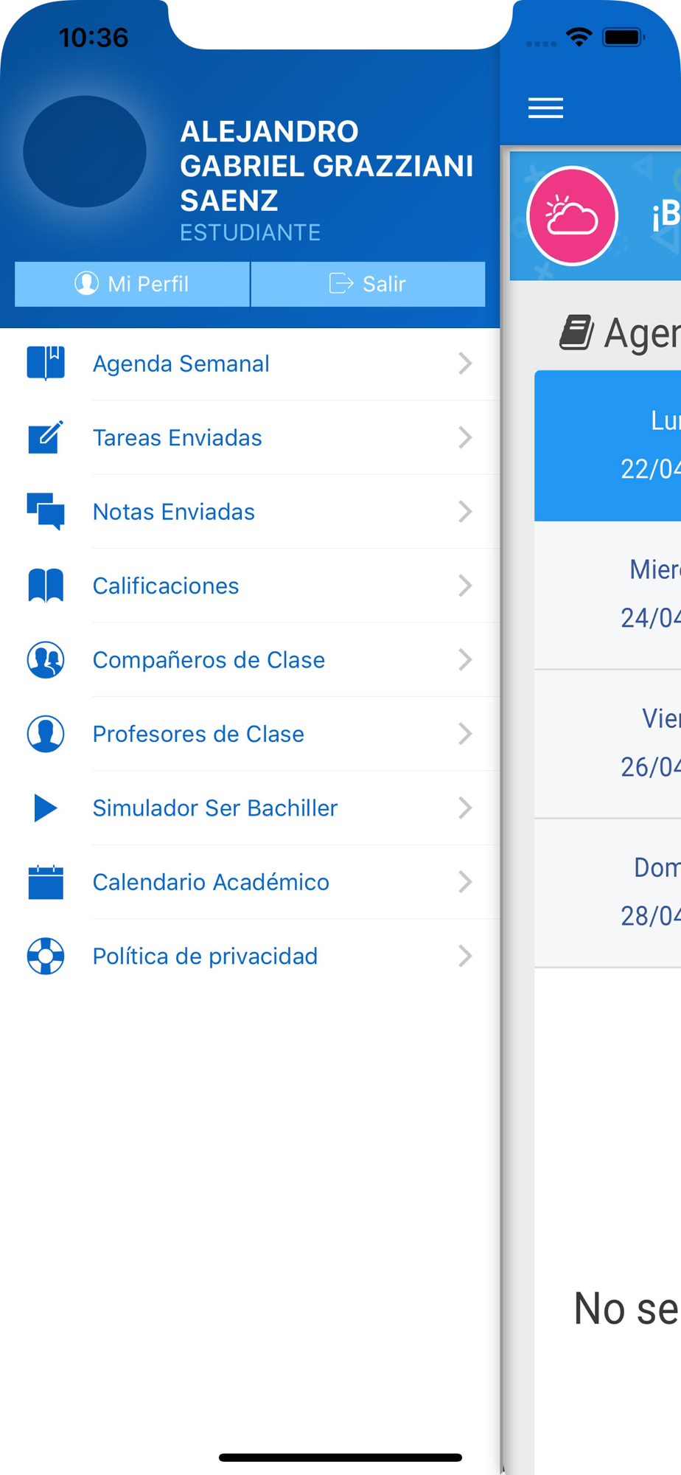Toggle the hamburger menu icon
This screenshot has height=1475, width=681.
point(545,108)
